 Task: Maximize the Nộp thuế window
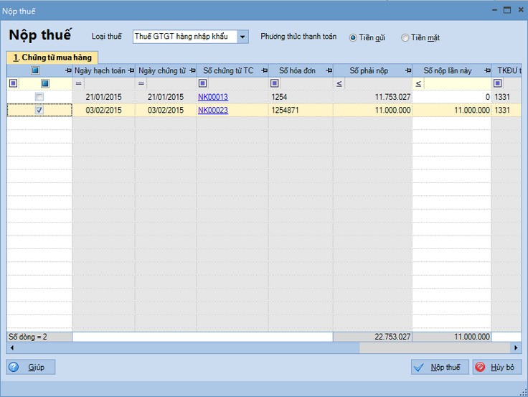pos(507,10)
